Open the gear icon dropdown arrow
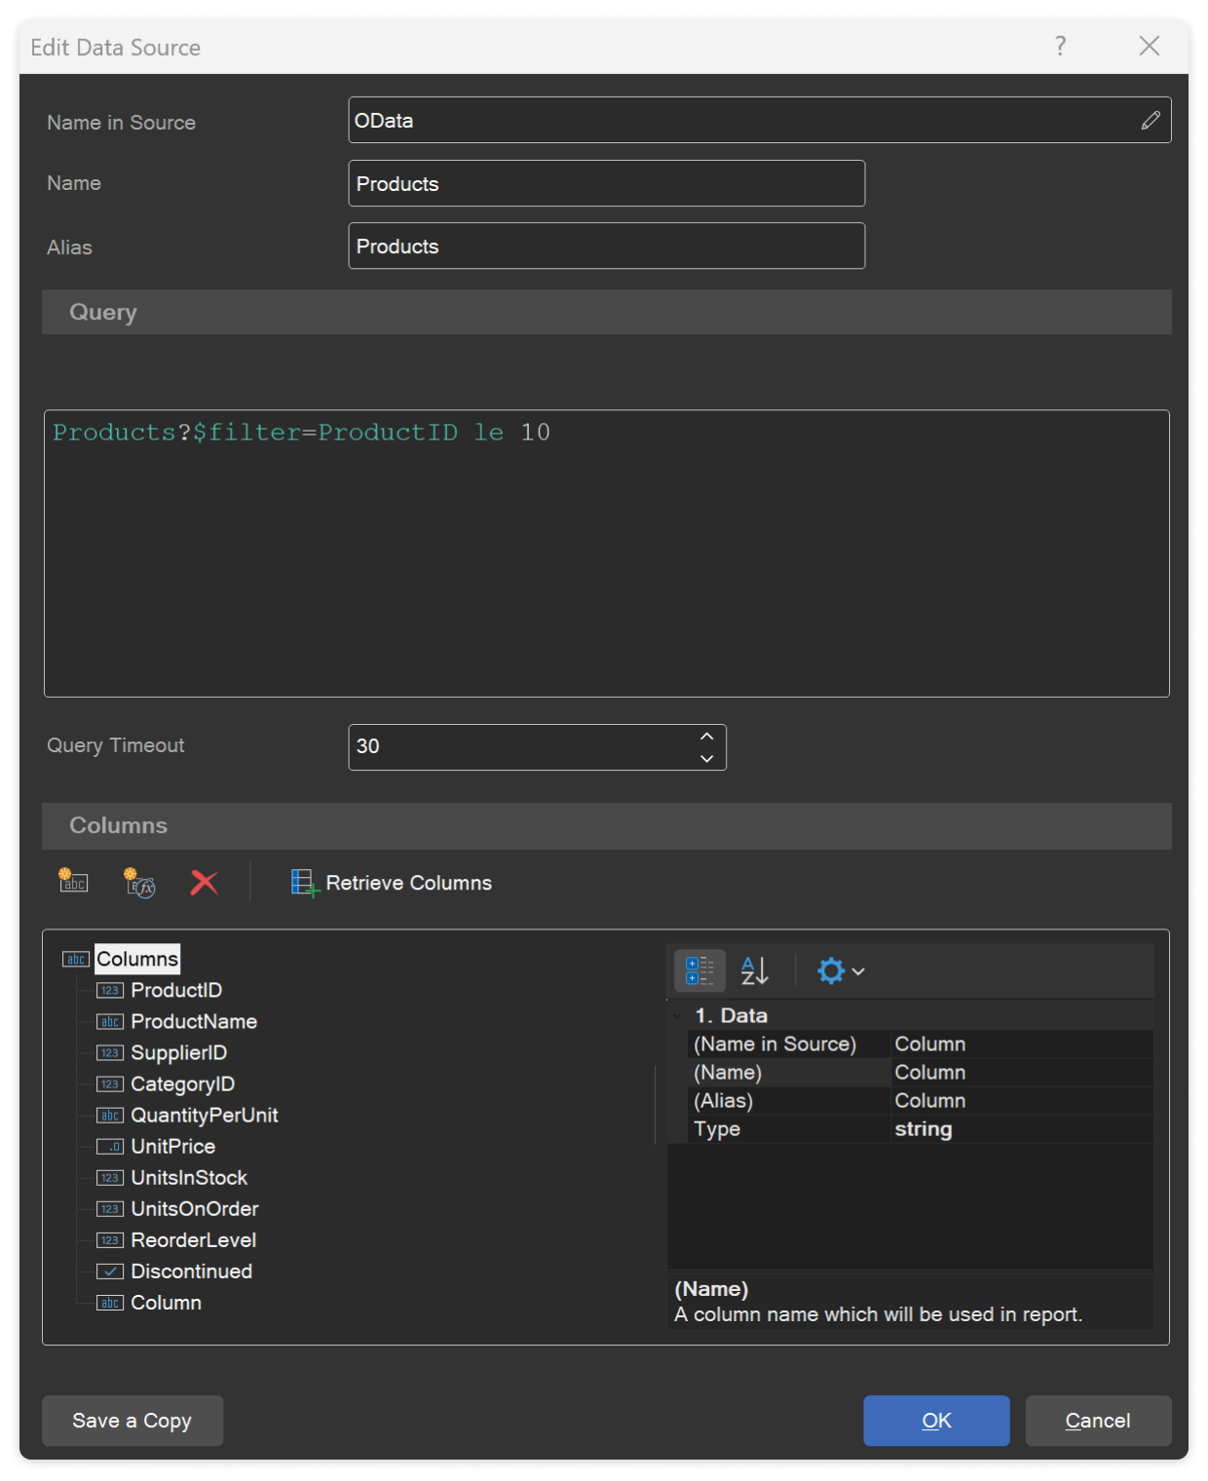This screenshot has width=1208, height=1481. tap(858, 970)
